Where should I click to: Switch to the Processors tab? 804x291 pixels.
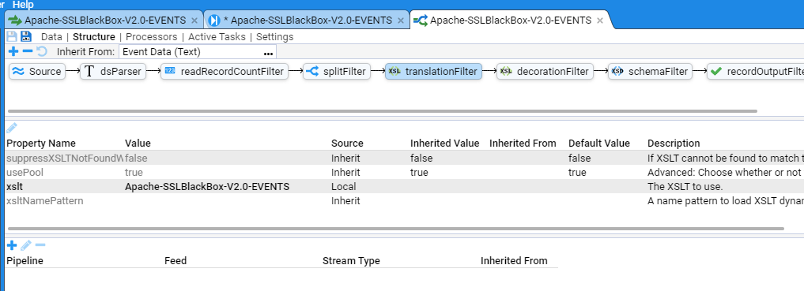coord(151,37)
